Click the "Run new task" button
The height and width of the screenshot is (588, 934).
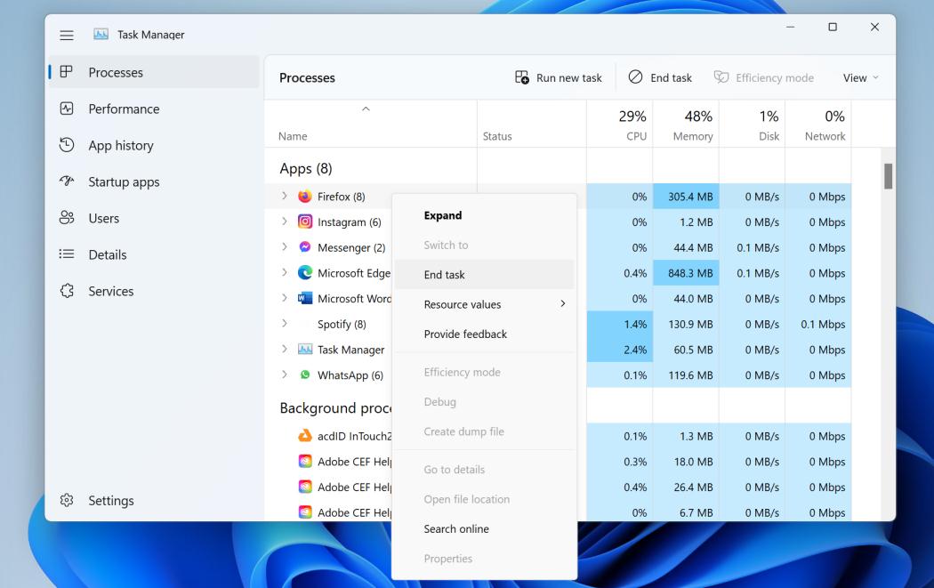click(558, 77)
